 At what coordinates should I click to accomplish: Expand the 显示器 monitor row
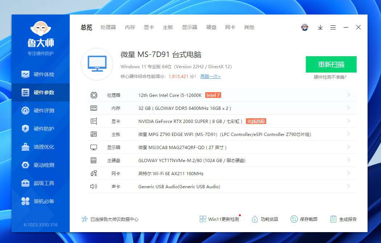point(348,147)
